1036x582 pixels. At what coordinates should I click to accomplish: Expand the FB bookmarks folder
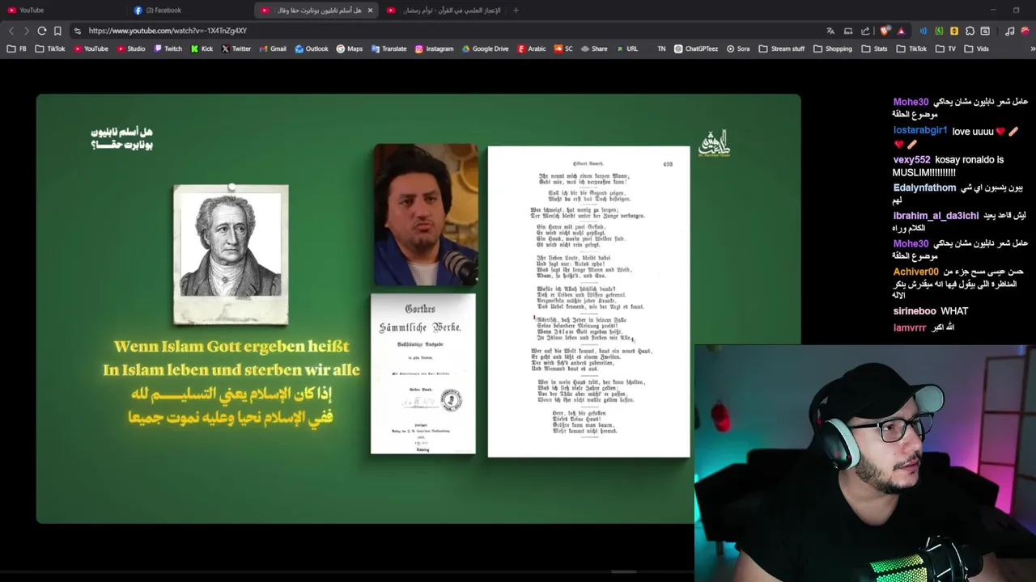17,48
